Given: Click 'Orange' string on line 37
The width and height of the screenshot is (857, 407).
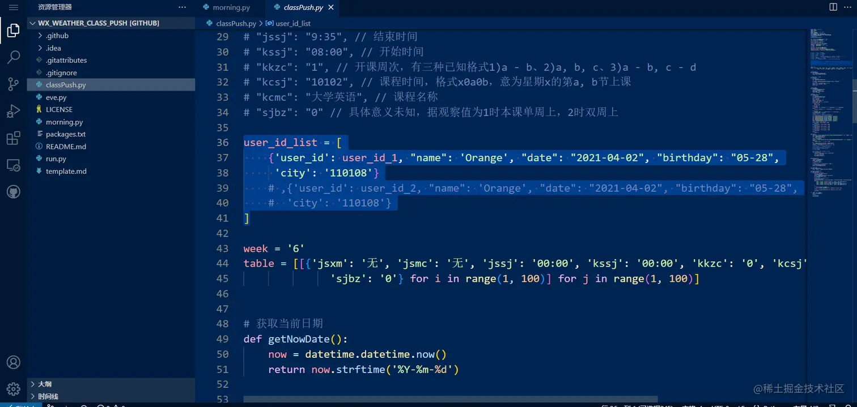Looking at the screenshot, I should (x=483, y=158).
